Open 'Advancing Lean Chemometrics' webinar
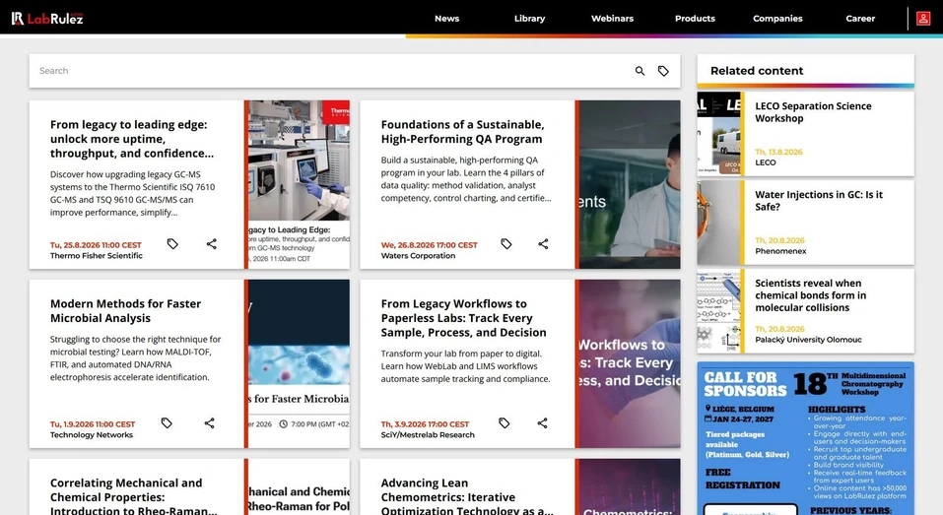The width and height of the screenshot is (943, 515). coord(467,496)
